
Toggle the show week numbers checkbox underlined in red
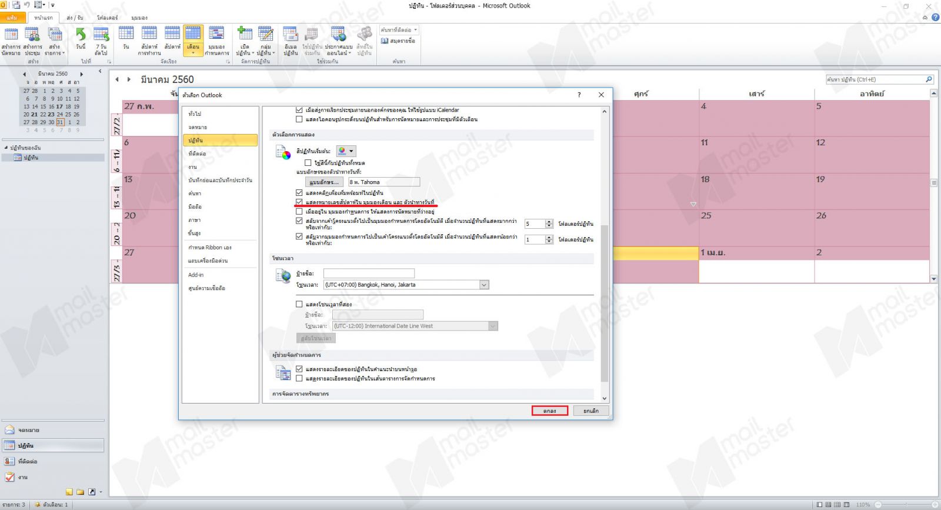pyautogui.click(x=299, y=202)
